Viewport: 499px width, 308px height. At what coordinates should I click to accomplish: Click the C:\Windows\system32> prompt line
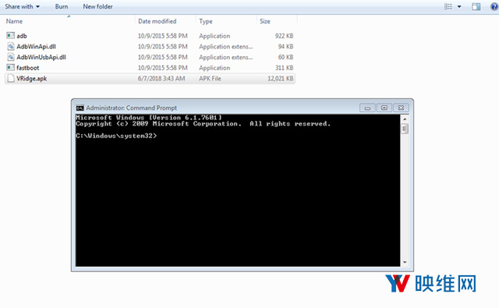coord(116,136)
